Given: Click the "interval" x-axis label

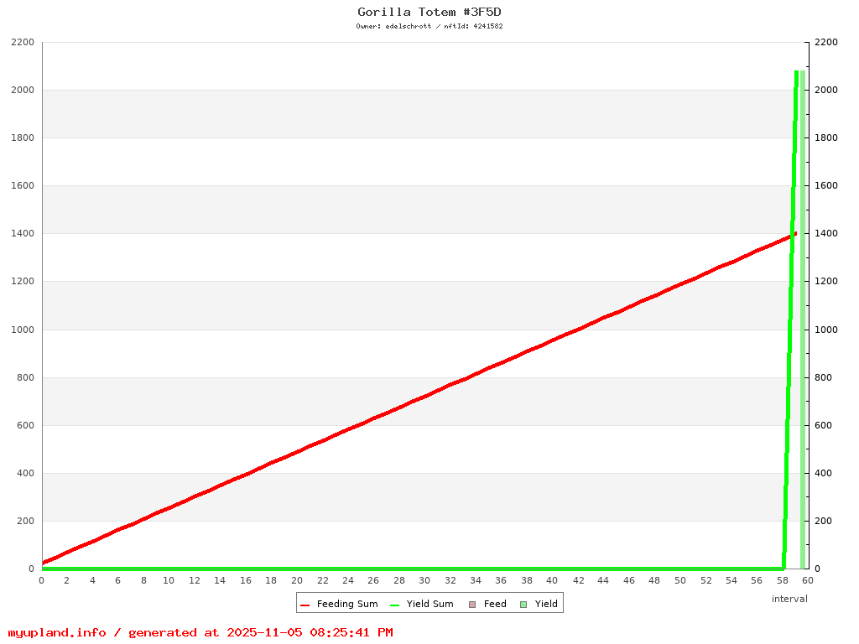Looking at the screenshot, I should click(x=789, y=599).
